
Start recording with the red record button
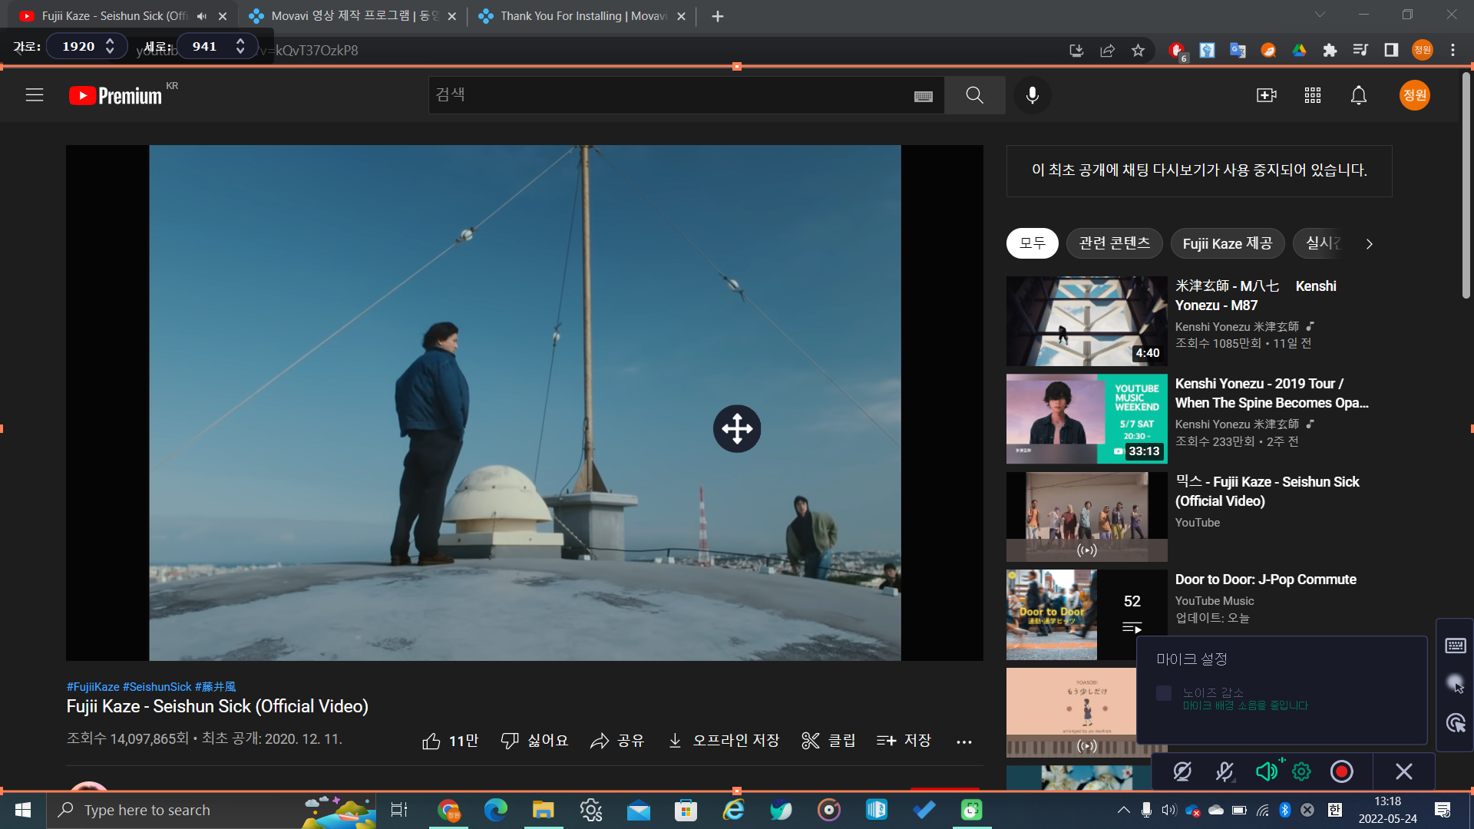[1341, 771]
